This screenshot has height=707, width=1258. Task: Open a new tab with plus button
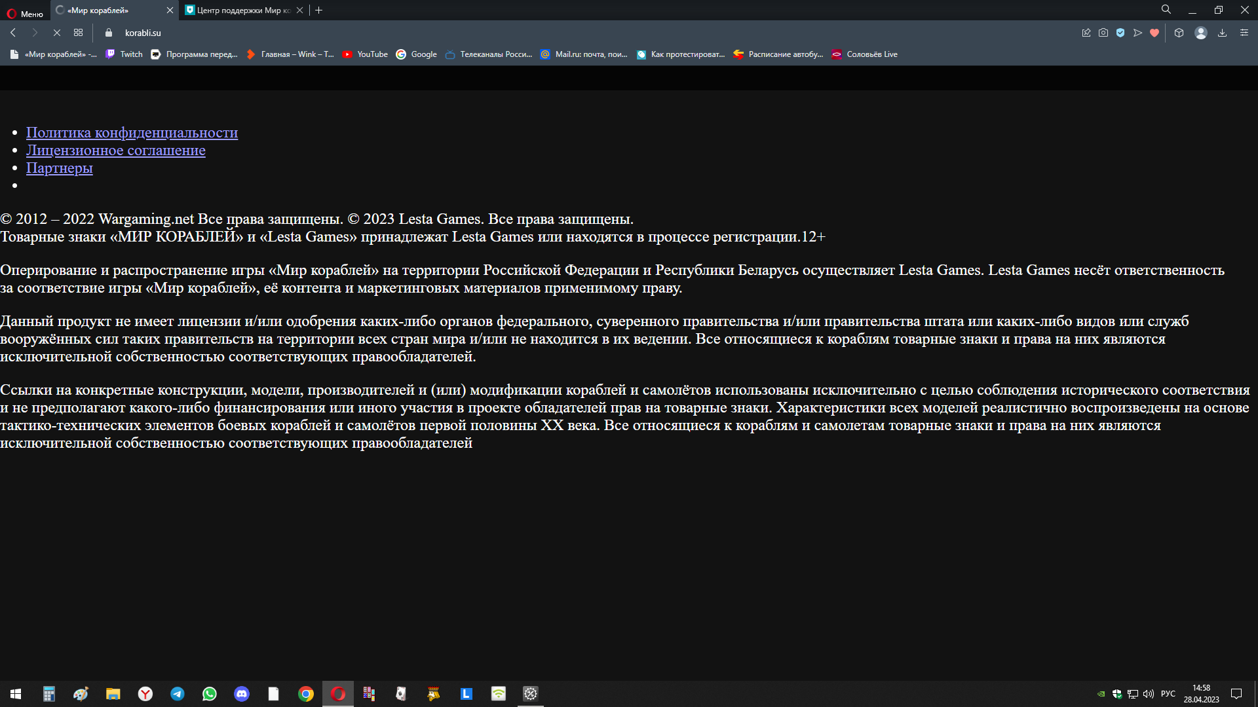coord(319,10)
